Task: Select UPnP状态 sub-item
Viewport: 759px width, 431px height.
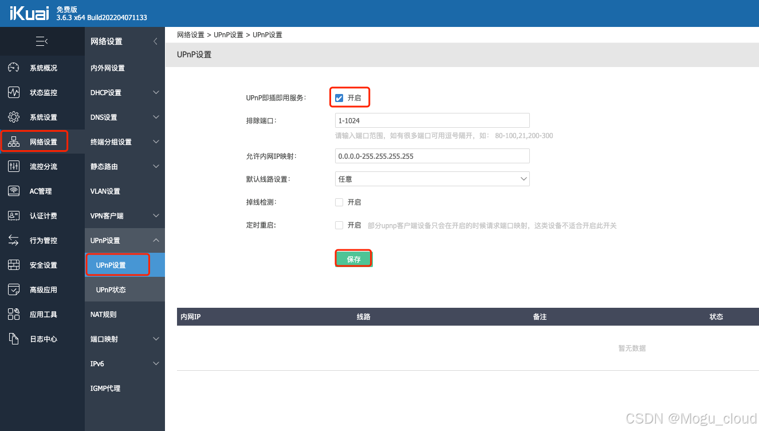Action: click(125, 289)
